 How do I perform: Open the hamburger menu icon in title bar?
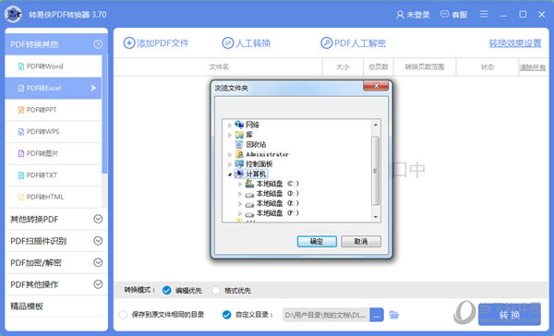coord(484,14)
